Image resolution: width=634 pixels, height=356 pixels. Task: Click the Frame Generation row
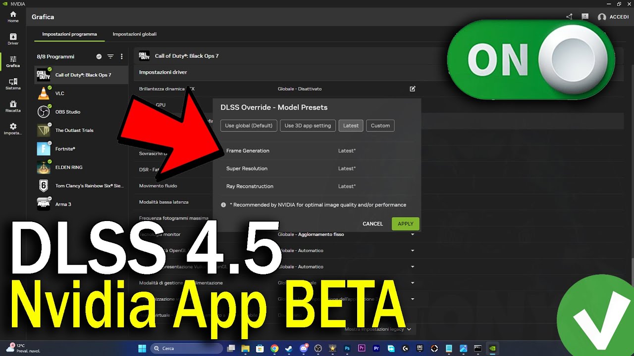317,151
